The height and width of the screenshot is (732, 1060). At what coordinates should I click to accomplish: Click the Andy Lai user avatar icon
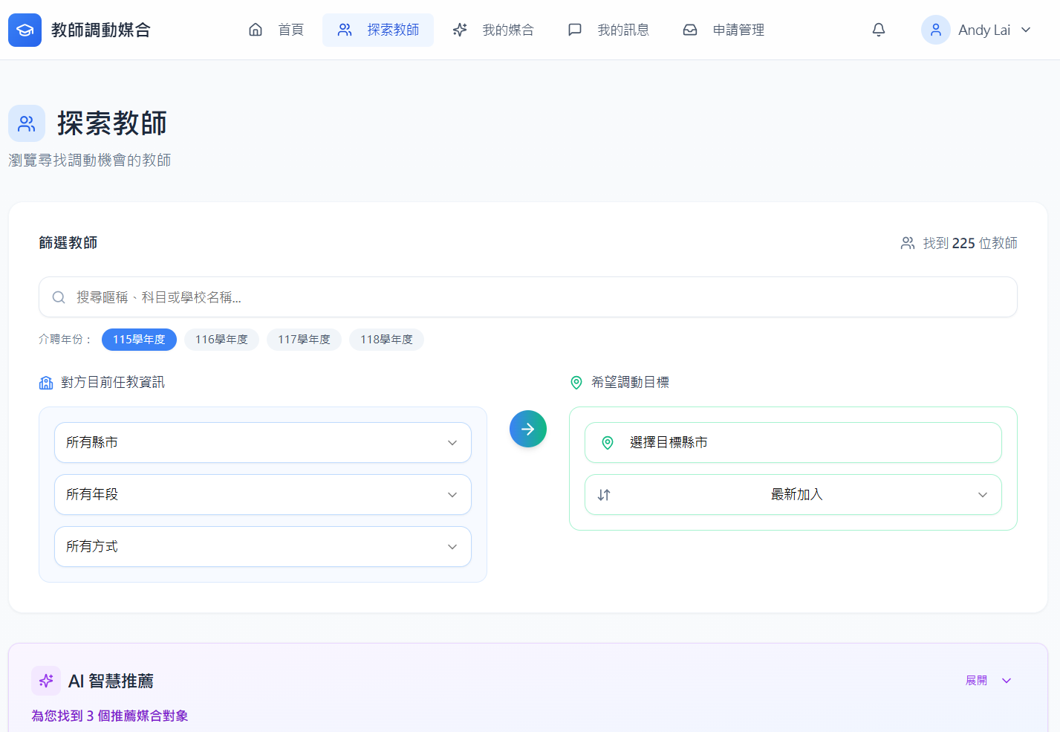935,30
